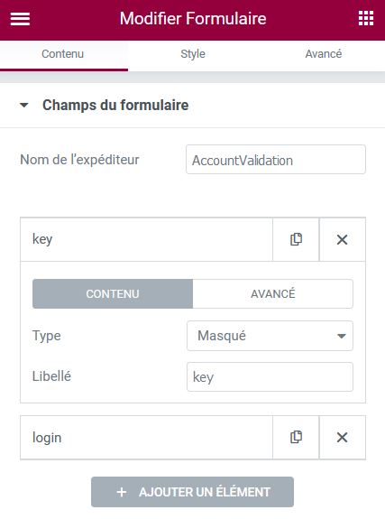
Task: Select the Contenu top tab
Action: click(63, 54)
